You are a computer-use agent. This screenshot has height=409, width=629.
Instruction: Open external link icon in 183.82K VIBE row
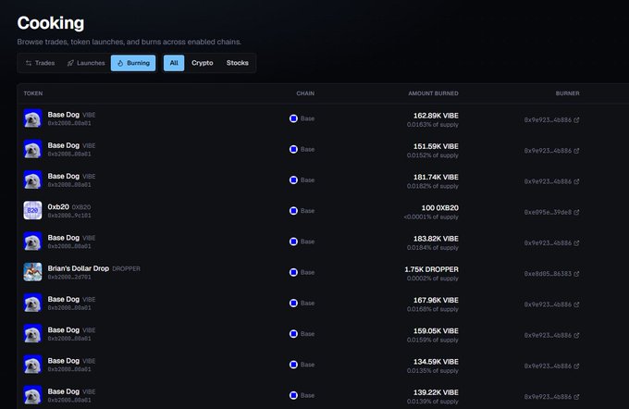click(576, 243)
